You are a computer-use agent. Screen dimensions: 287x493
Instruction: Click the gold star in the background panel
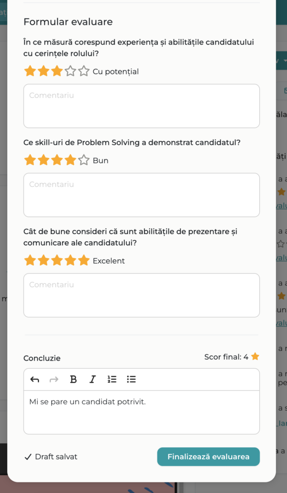pos(281,192)
